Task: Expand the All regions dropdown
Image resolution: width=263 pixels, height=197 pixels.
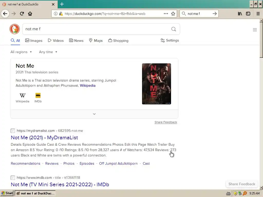Action: pos(21,52)
